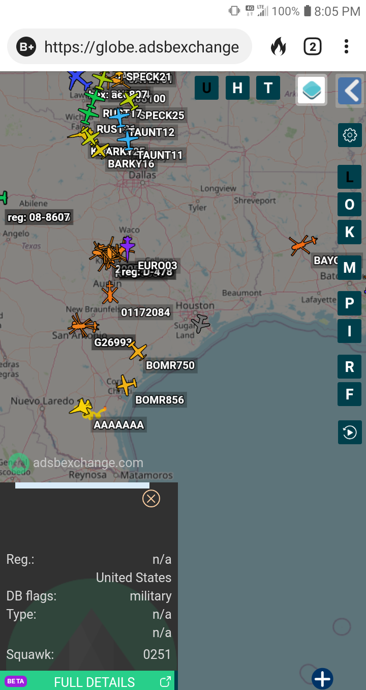The width and height of the screenshot is (366, 690).
Task: Toggle the L labels button
Action: 350,177
